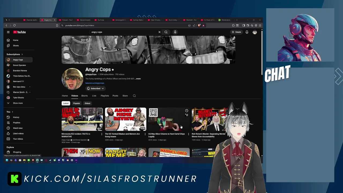This screenshot has height=193, width=343.
Task: Click the Brave Shields lion icon
Action: [199, 25]
